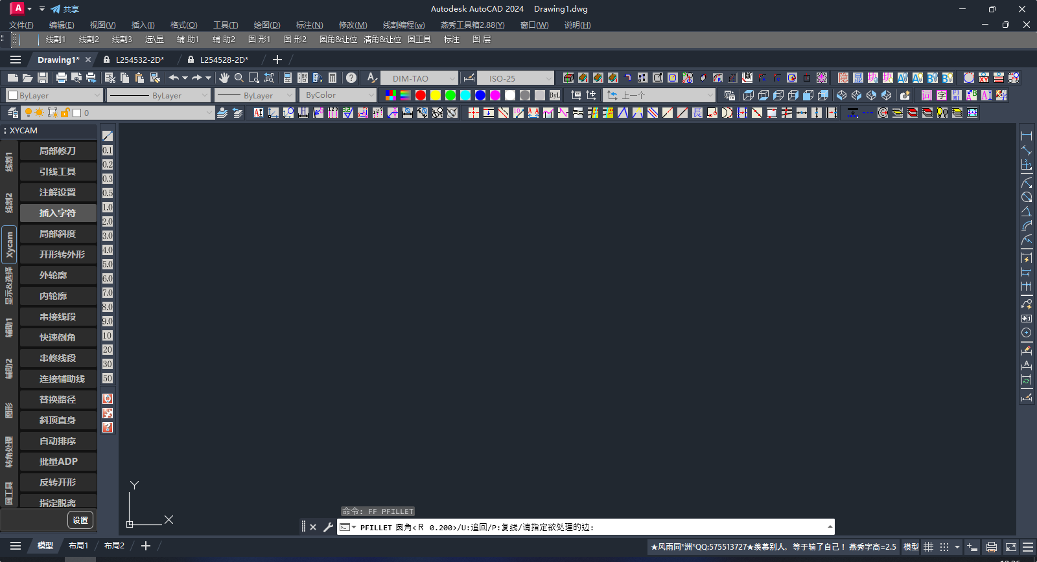
Task: Expand the layer 0 list dropdown
Action: point(209,113)
